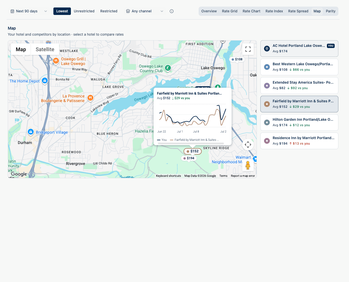
Task: Click the Street View pegman icon
Action: pos(248,165)
